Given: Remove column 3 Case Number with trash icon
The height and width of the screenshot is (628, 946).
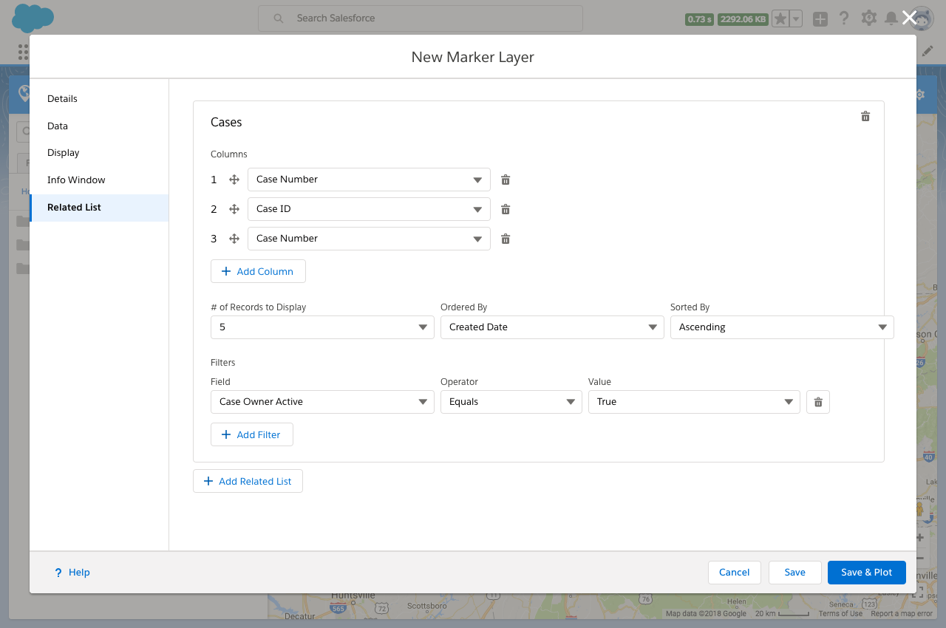Looking at the screenshot, I should coord(506,239).
